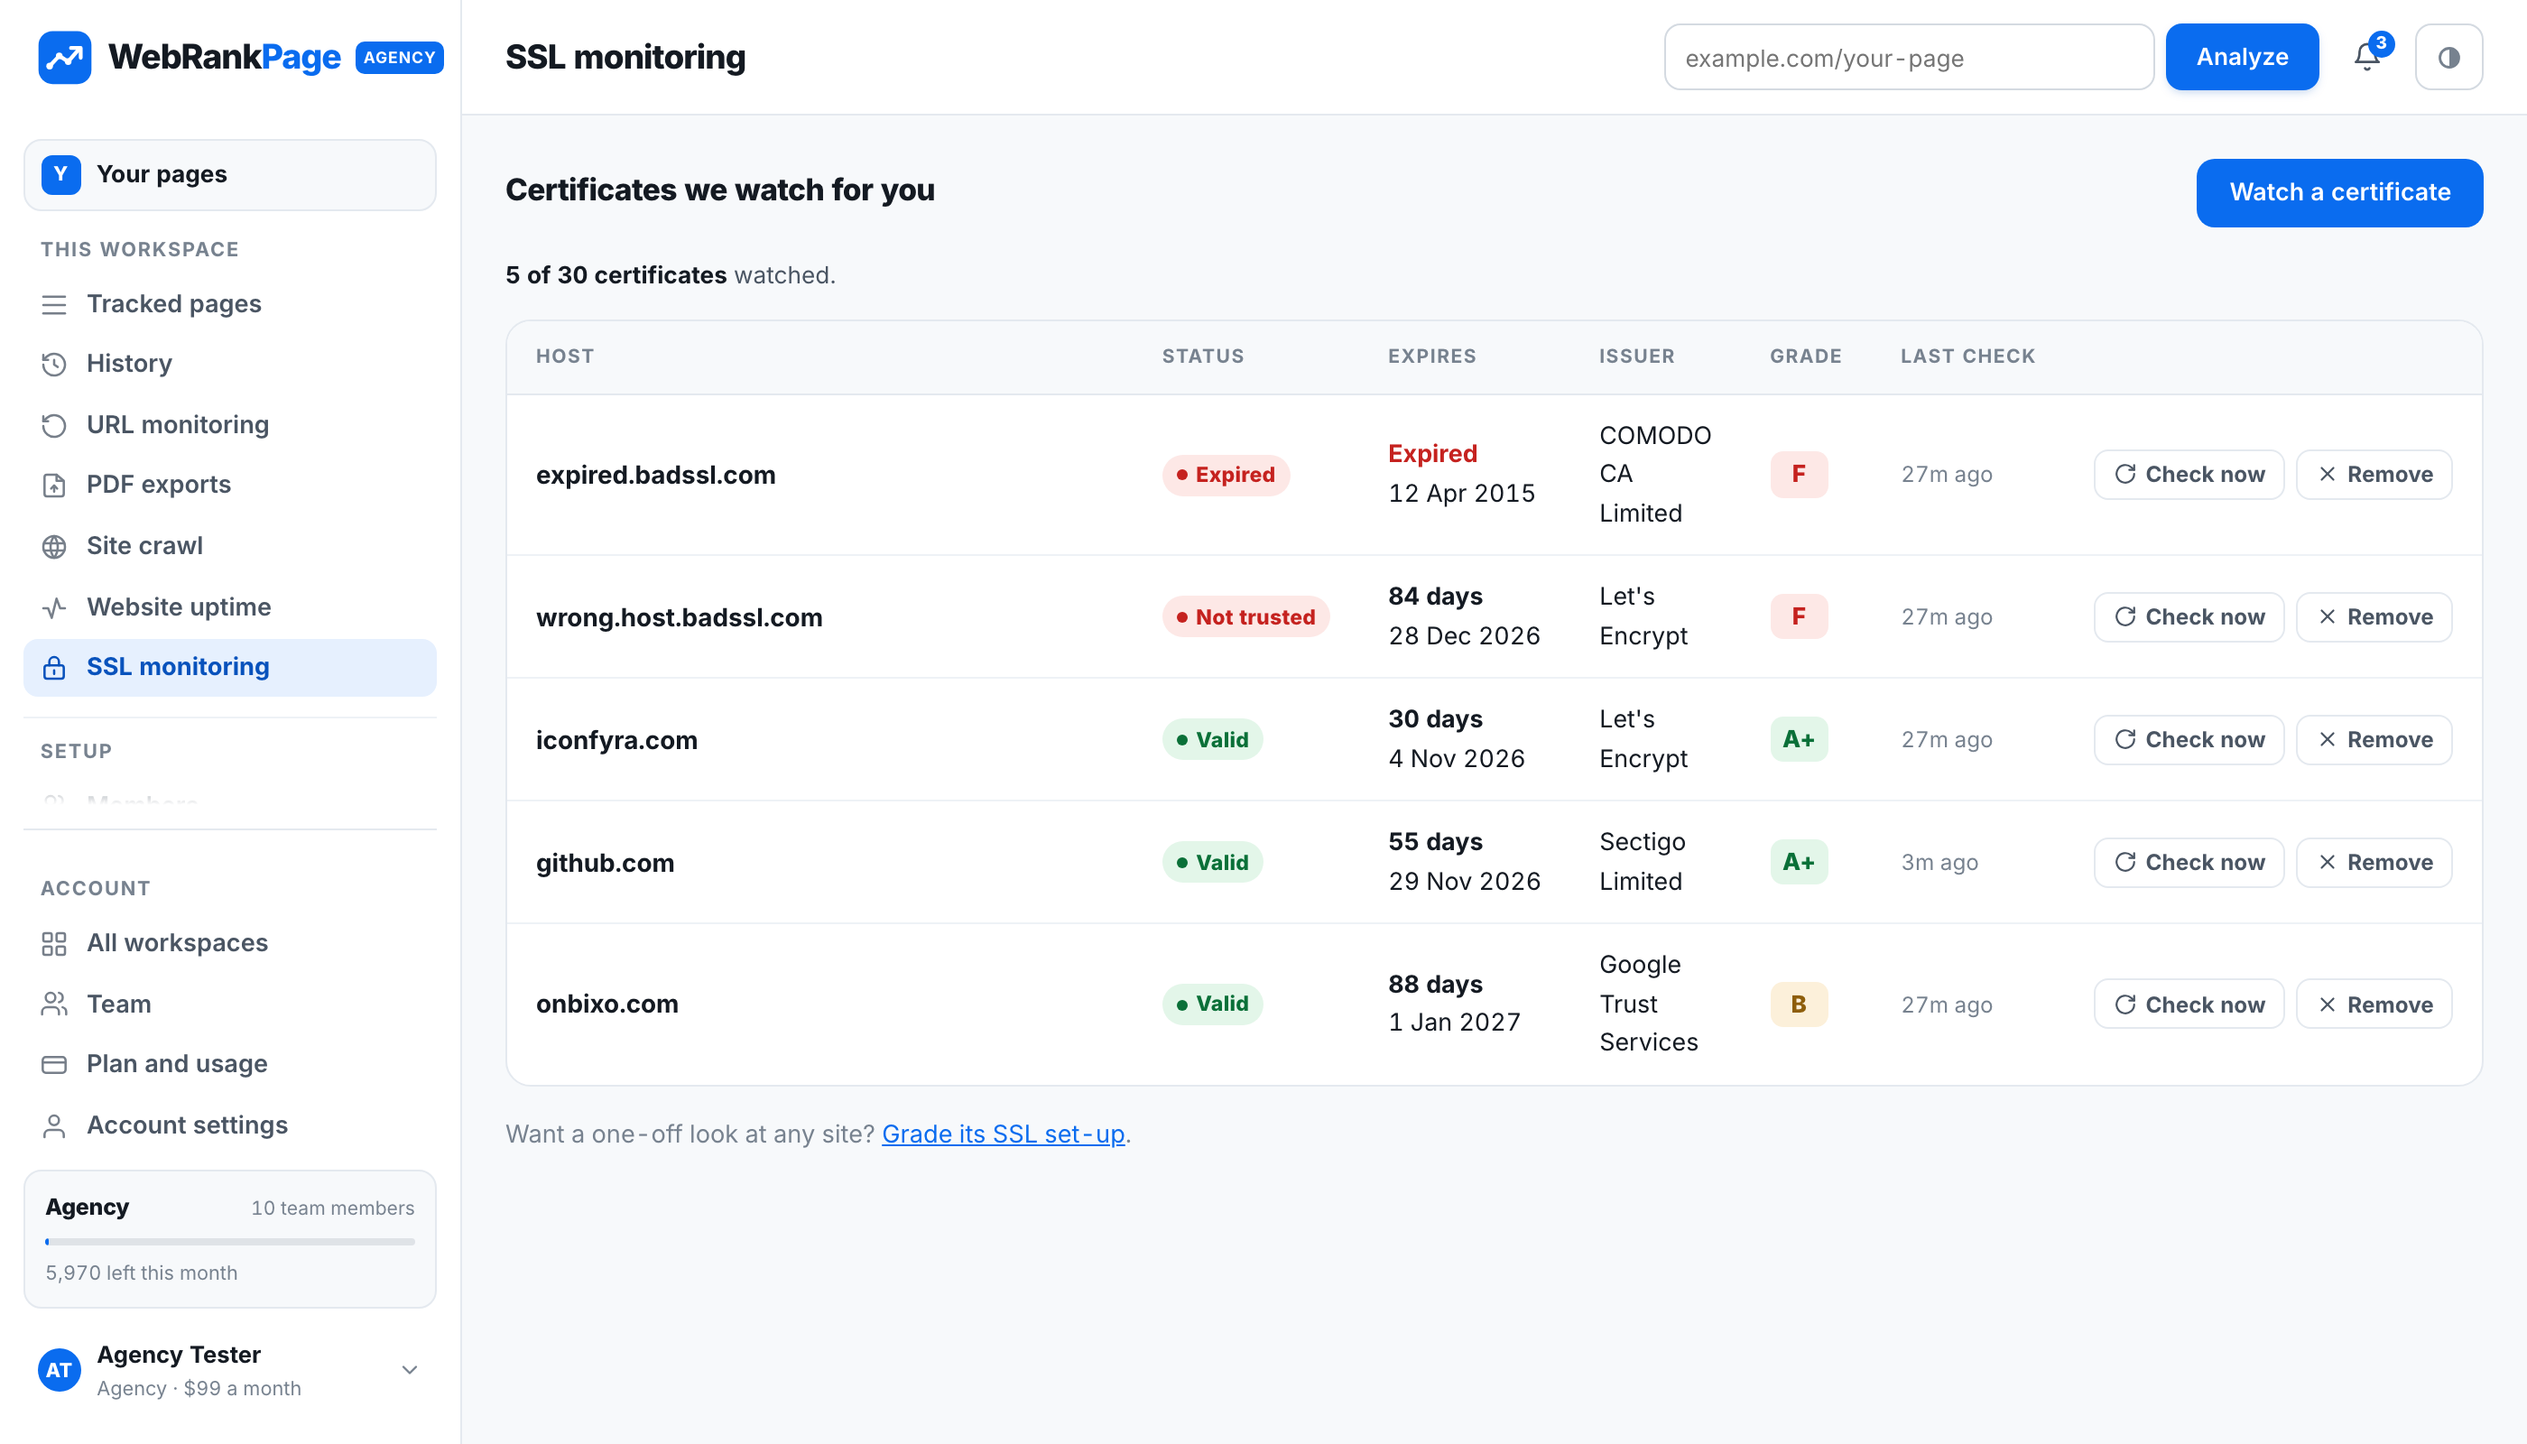This screenshot has height=1444, width=2527.
Task: Open History in the sidebar
Action: tap(230, 364)
